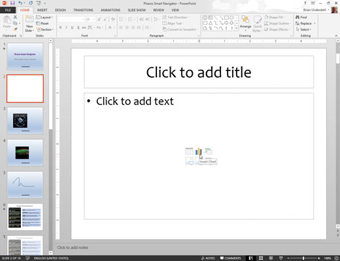Click the Save icon in Quick Access Toolbar

click(x=12, y=3)
